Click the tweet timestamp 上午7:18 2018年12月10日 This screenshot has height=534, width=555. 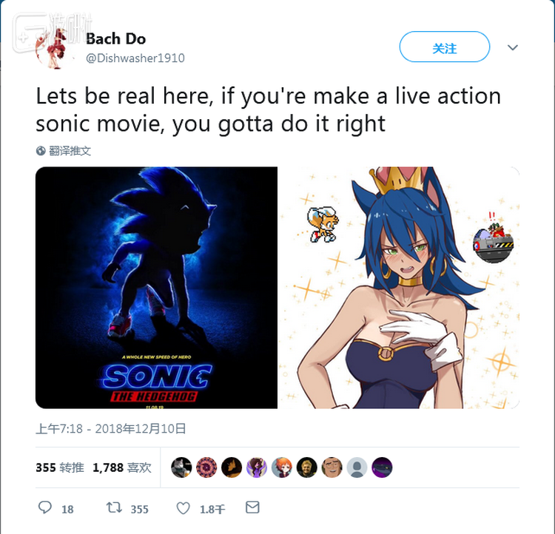pos(111,428)
